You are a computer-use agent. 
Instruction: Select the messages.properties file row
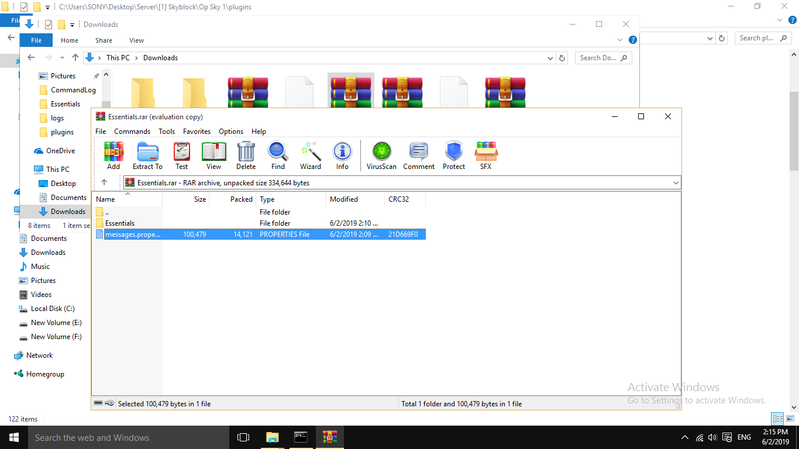click(260, 234)
